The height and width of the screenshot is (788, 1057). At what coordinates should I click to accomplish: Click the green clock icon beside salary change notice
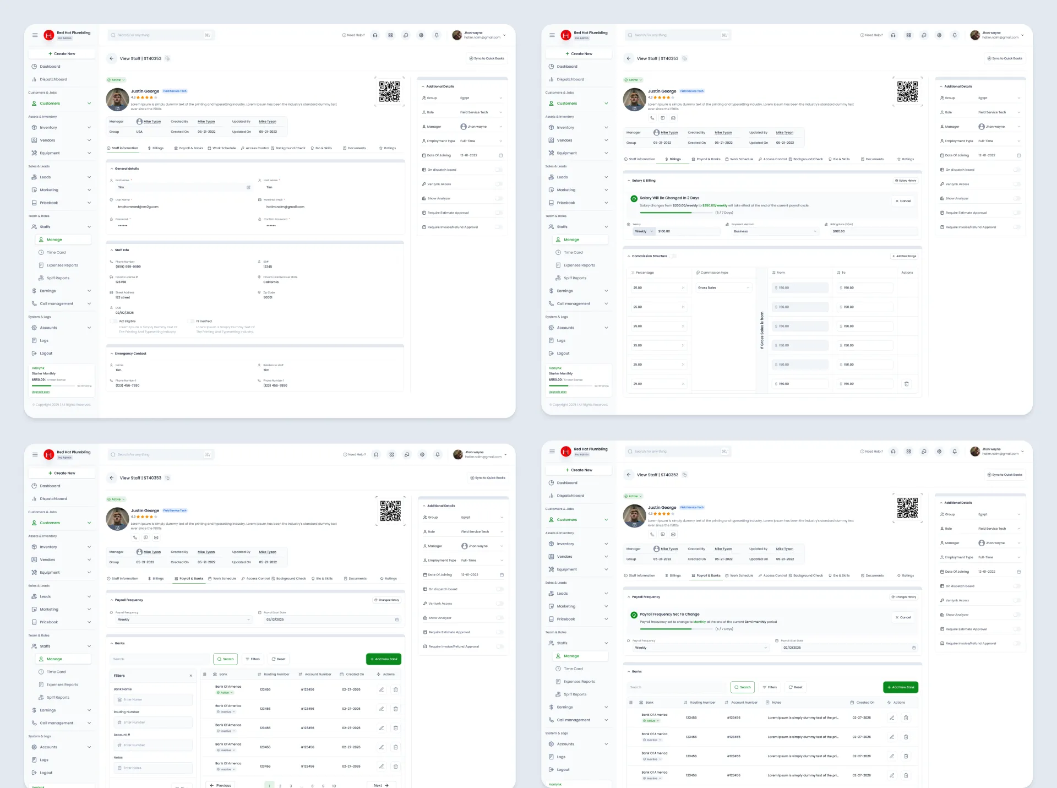point(634,198)
